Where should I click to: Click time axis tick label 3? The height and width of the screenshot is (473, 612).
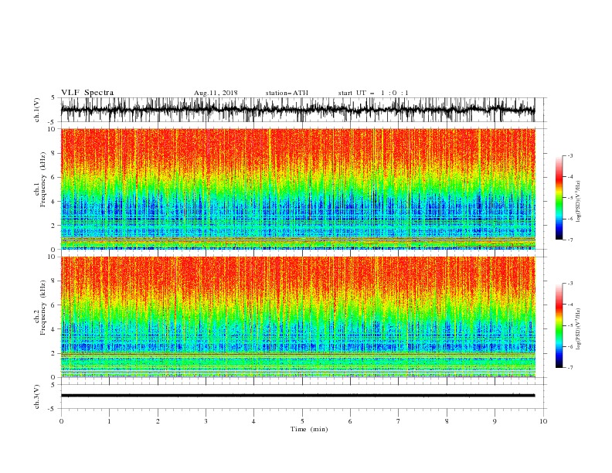tap(206, 421)
